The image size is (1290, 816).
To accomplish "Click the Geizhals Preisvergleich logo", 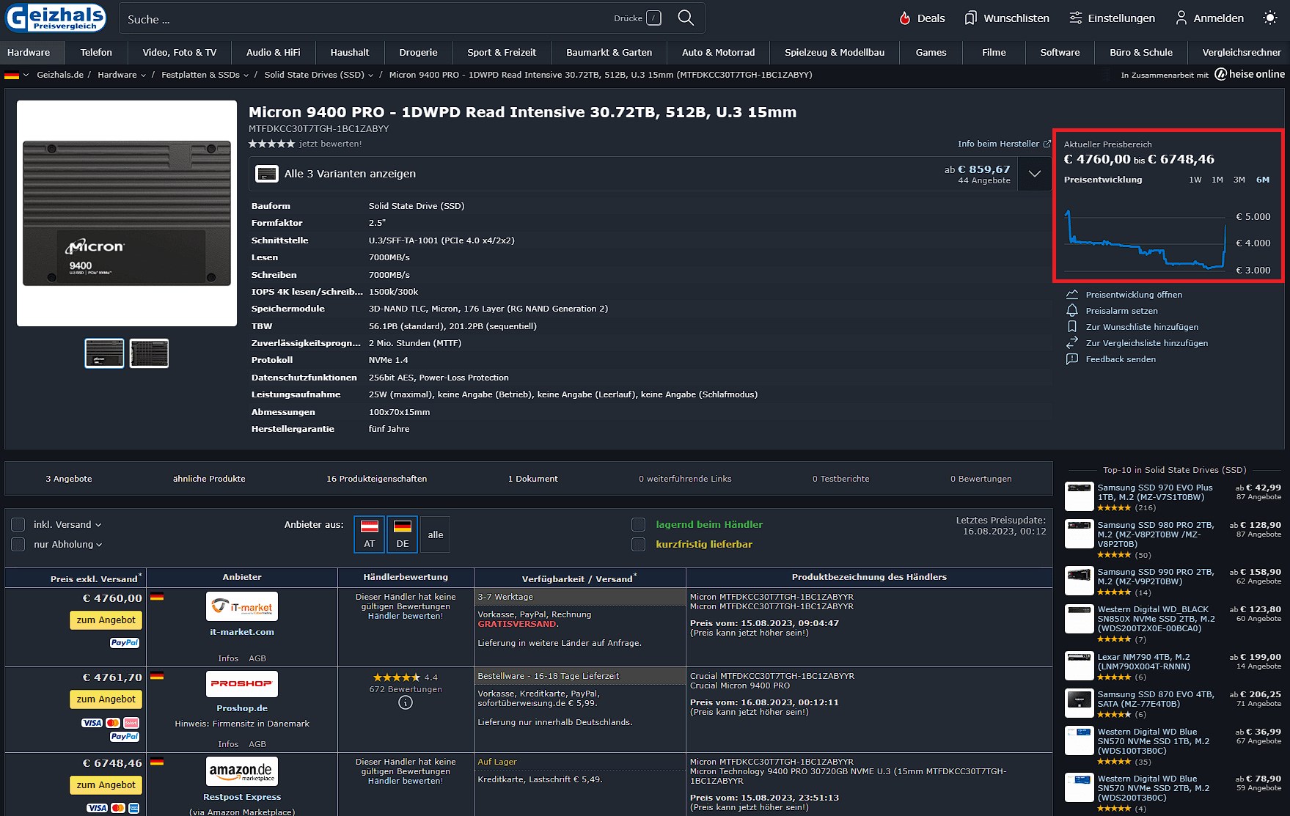I will point(56,18).
